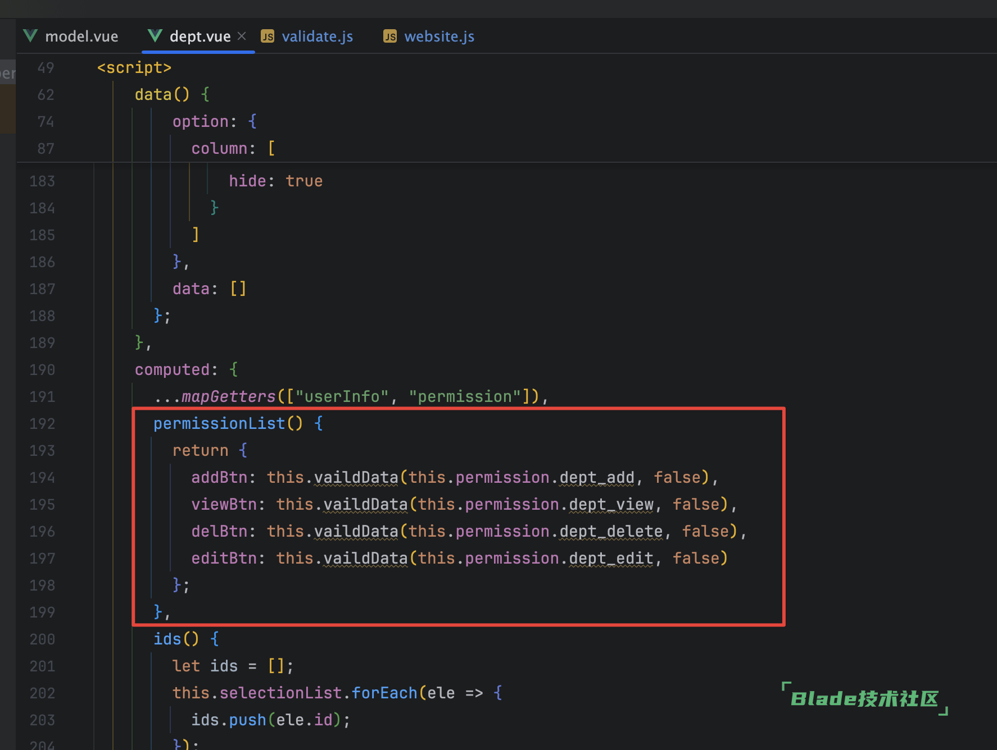The height and width of the screenshot is (750, 997).
Task: Click the "permission" string literal
Action: coord(464,396)
